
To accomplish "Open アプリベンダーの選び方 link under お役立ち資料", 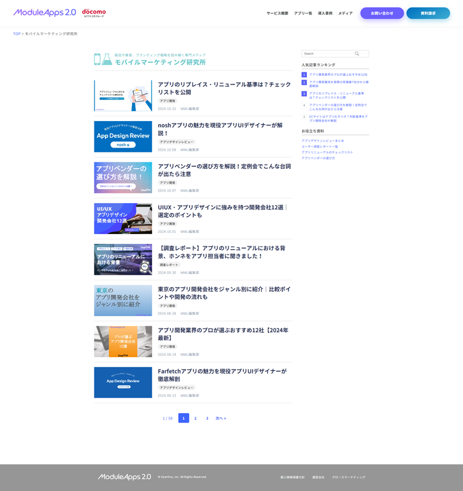I will point(318,158).
